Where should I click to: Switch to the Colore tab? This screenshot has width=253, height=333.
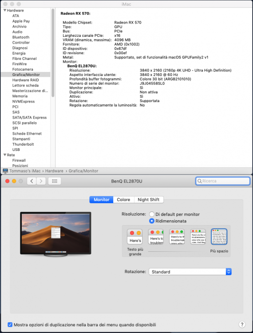click(123, 200)
